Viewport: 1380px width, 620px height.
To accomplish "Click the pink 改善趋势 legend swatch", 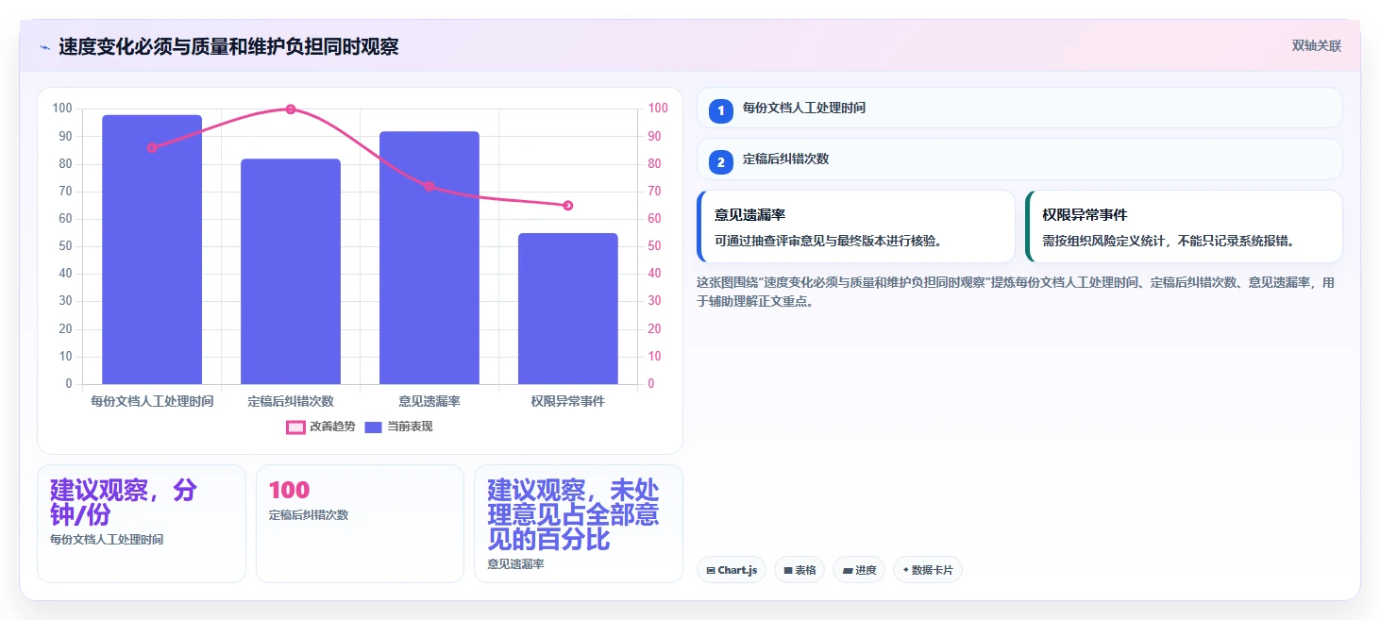I will click(x=295, y=427).
